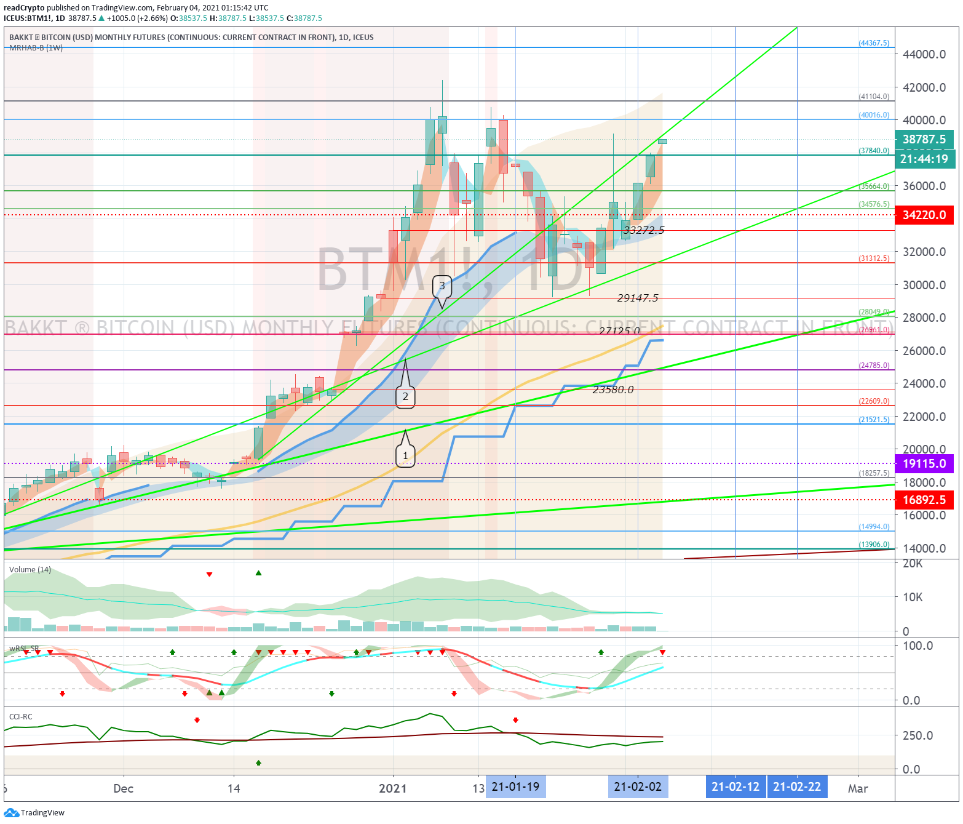Select the 21-02-22 date marker
Image resolution: width=963 pixels, height=824 pixels.
tap(797, 786)
